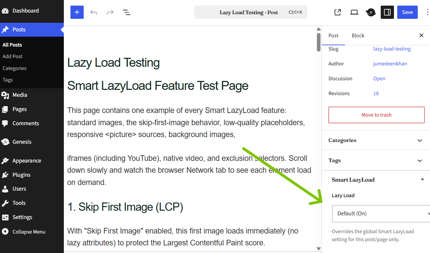Click the Pages icon in sidebar

coord(5,109)
